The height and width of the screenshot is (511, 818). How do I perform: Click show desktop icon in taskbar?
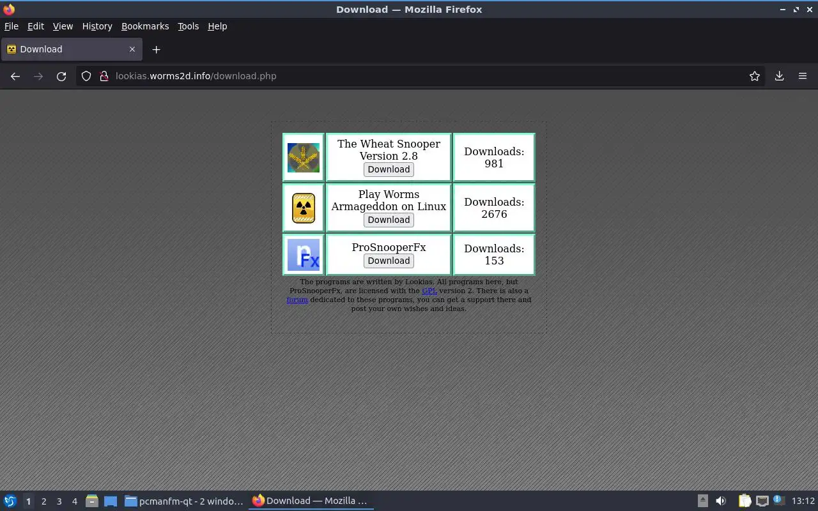111,501
